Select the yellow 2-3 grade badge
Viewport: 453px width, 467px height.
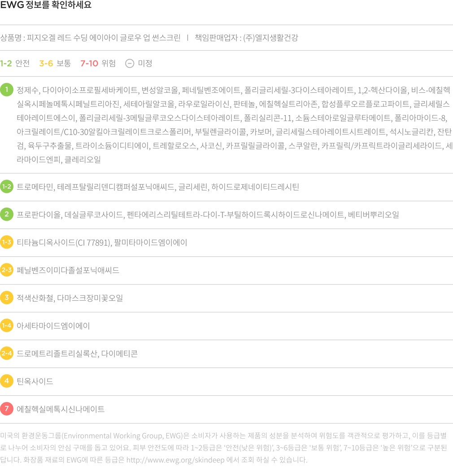pos(7,270)
